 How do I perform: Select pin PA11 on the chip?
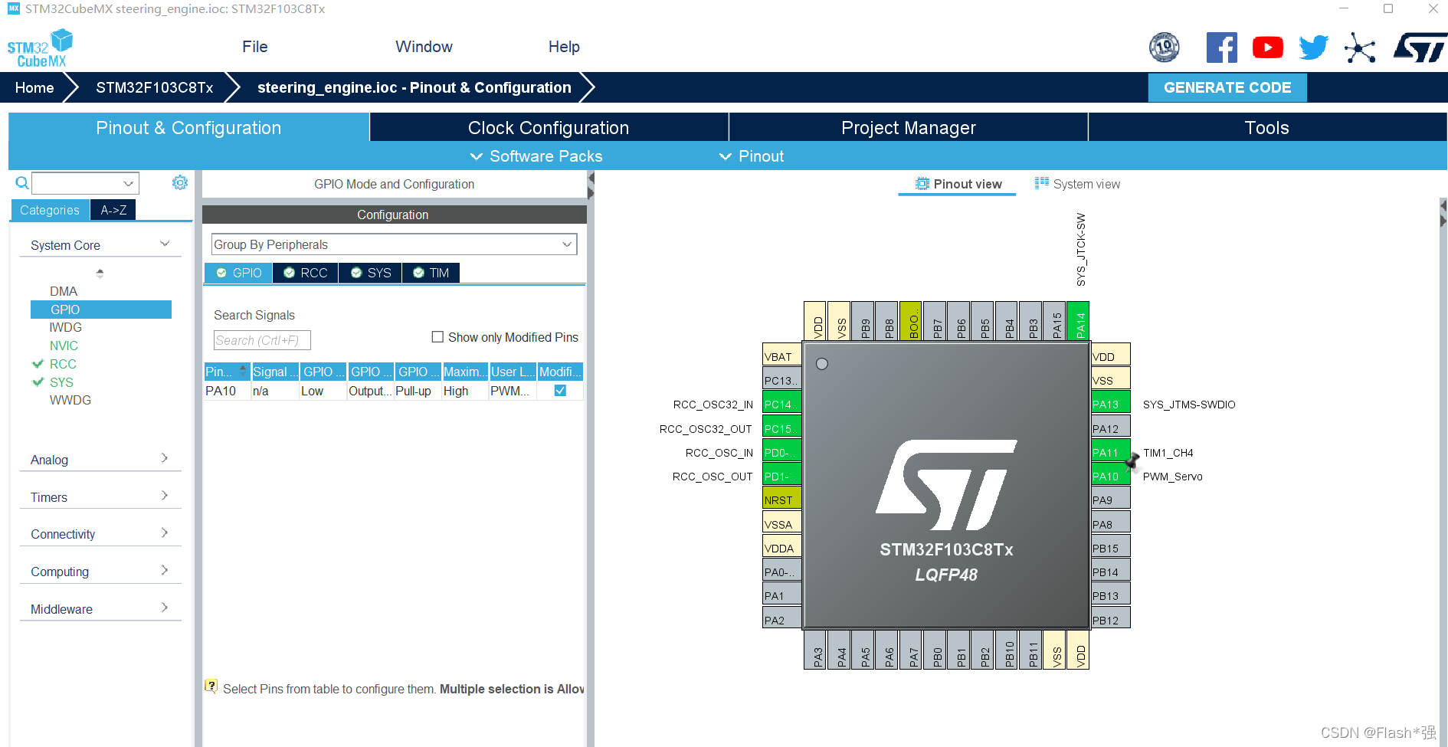pyautogui.click(x=1110, y=452)
